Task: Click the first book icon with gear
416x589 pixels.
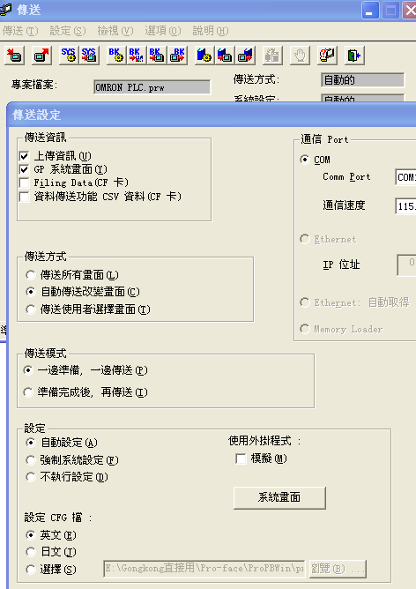Action: pyautogui.click(x=204, y=56)
